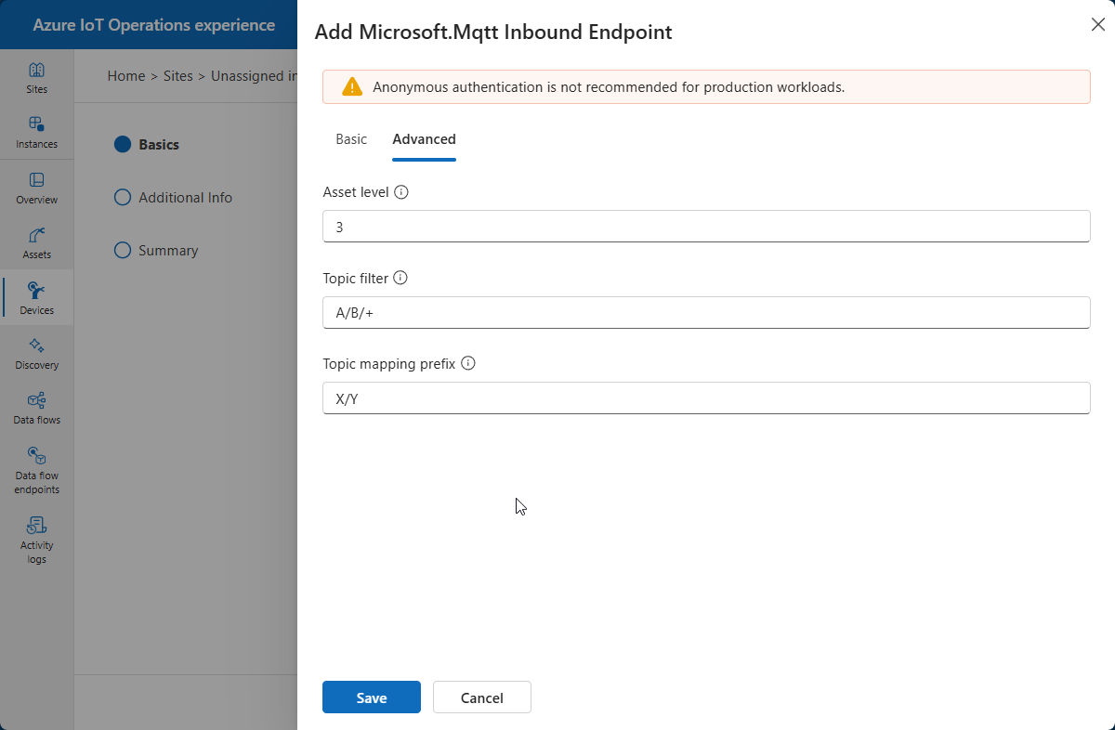Navigate to Data flows icon

click(x=37, y=408)
